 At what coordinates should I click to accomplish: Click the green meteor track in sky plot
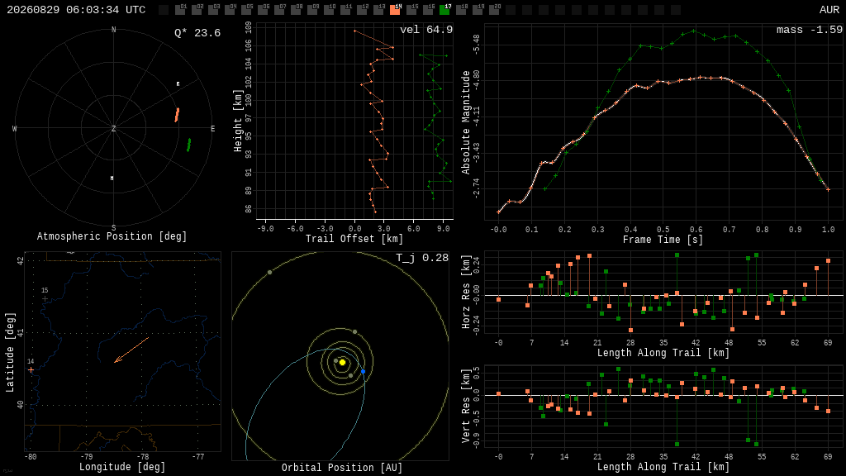pyautogui.click(x=189, y=145)
